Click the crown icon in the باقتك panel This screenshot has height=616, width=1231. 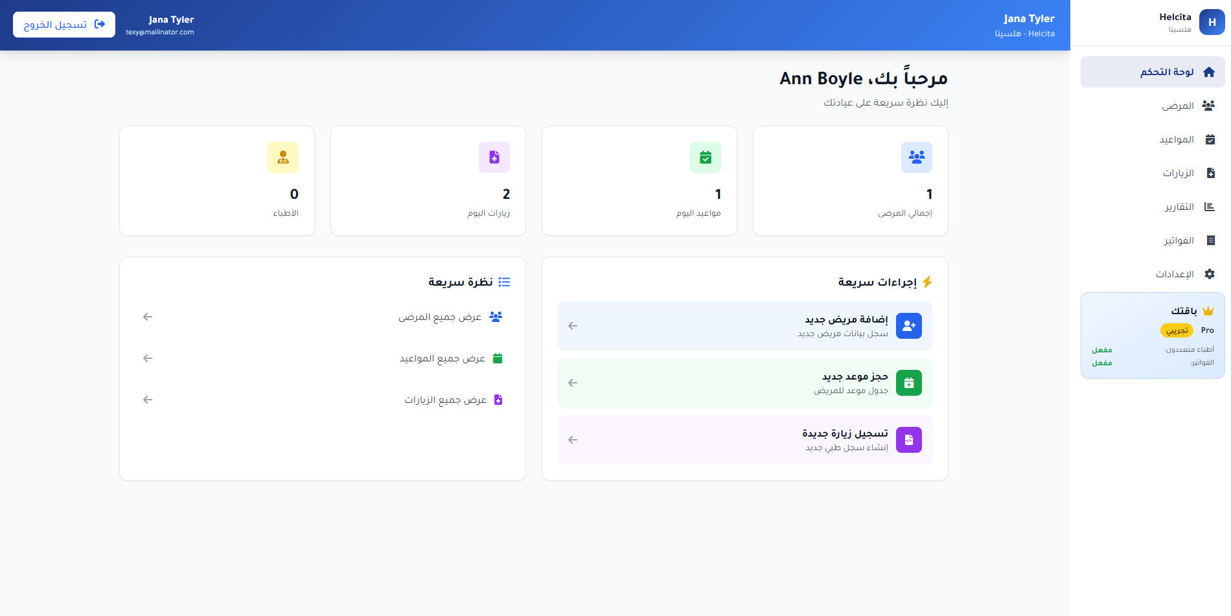1208,310
